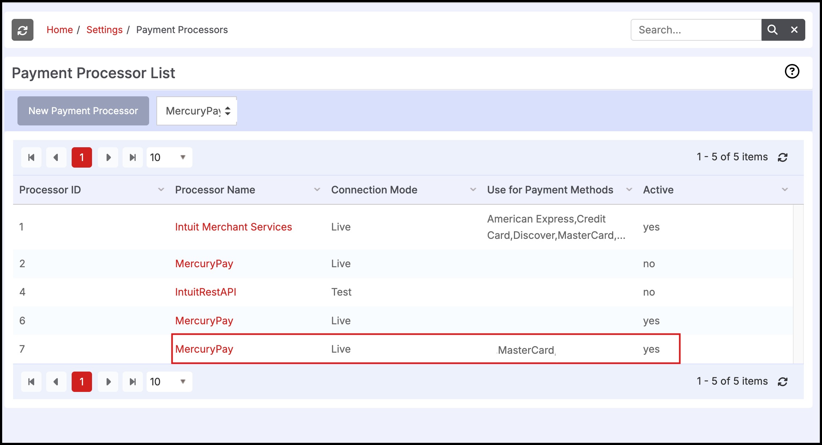Go to Home breadcrumb link

[x=60, y=30]
